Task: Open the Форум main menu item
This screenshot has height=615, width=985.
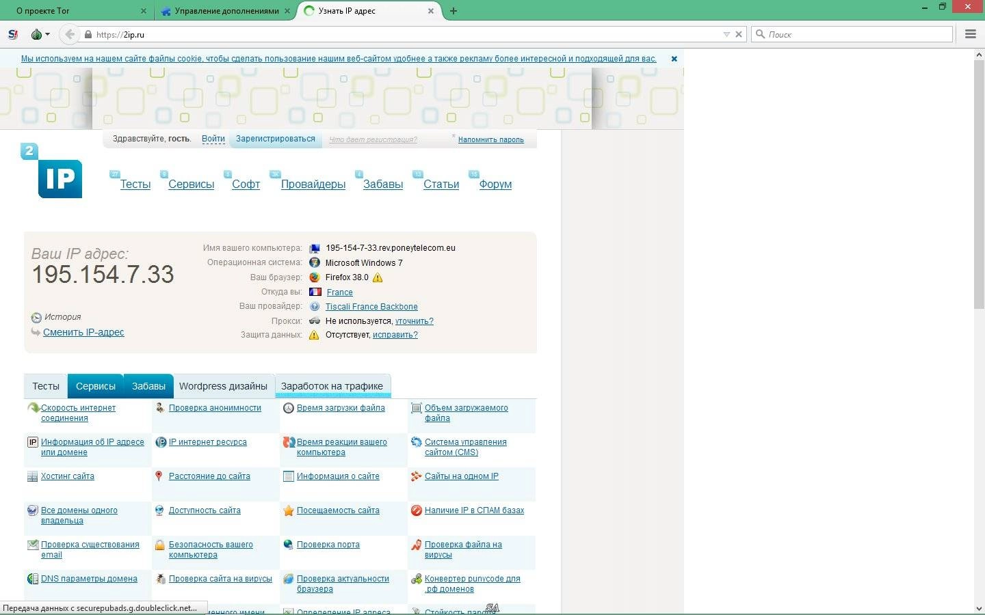Action: click(x=495, y=184)
